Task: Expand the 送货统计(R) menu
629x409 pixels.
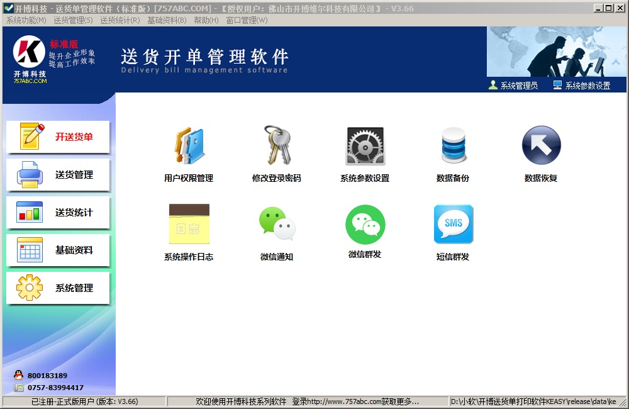Action: click(120, 20)
